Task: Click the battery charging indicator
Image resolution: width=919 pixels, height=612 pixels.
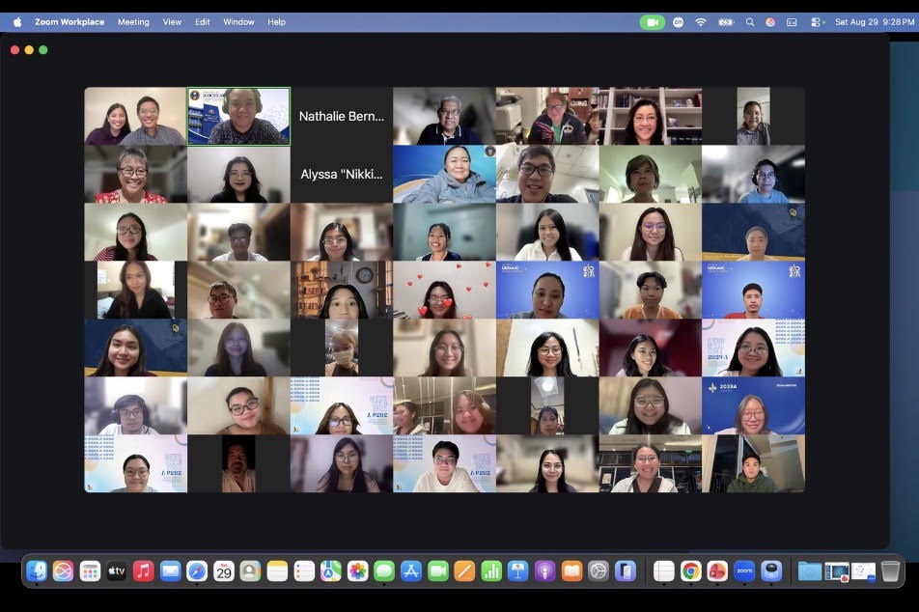Action: click(726, 22)
